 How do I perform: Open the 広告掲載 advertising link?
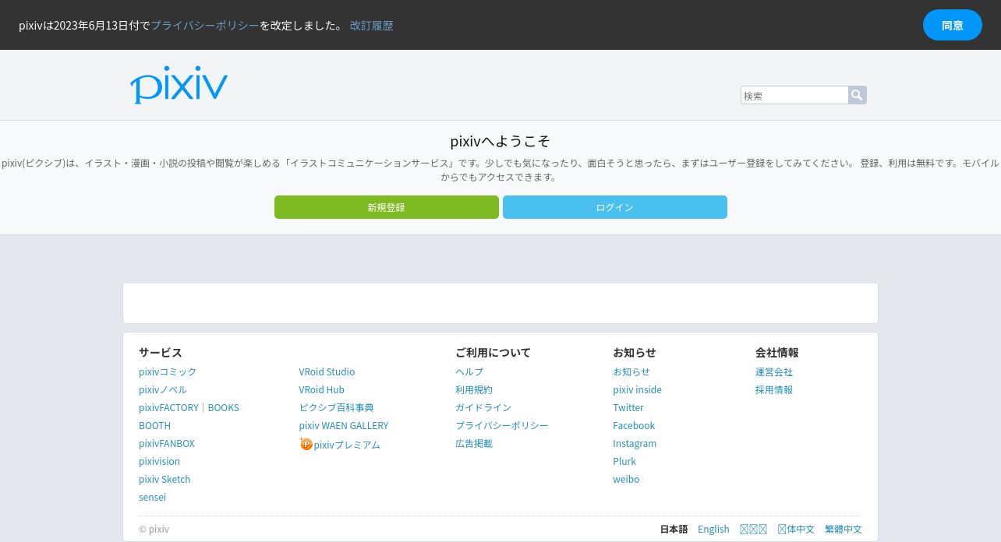pos(474,443)
